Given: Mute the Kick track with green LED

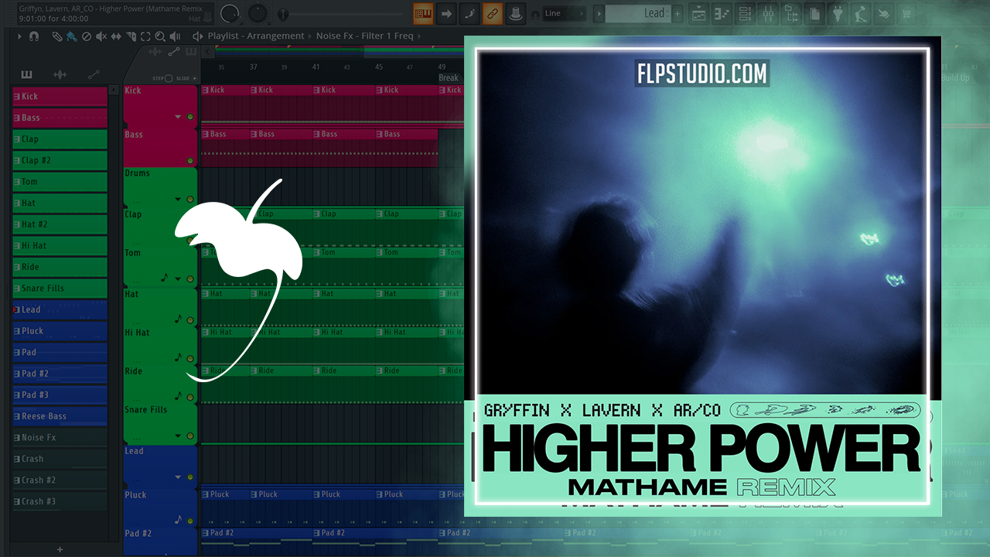Looking at the screenshot, I should (x=190, y=117).
